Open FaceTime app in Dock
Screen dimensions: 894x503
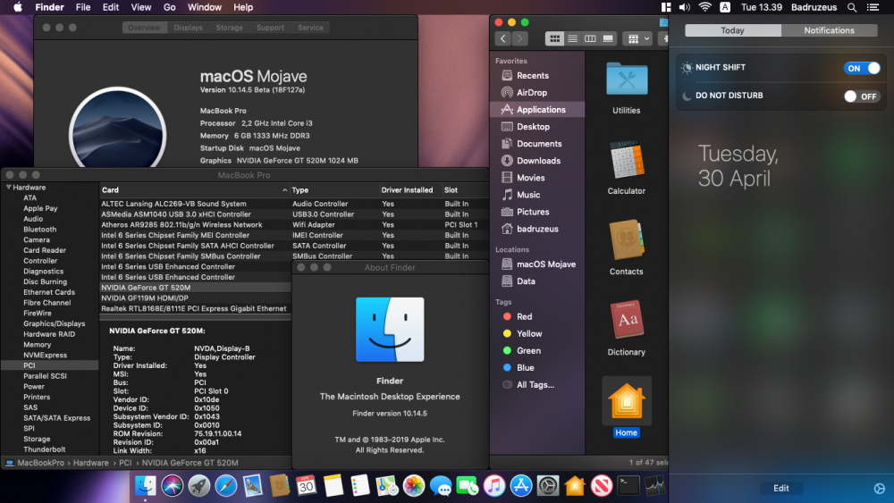[x=467, y=485]
